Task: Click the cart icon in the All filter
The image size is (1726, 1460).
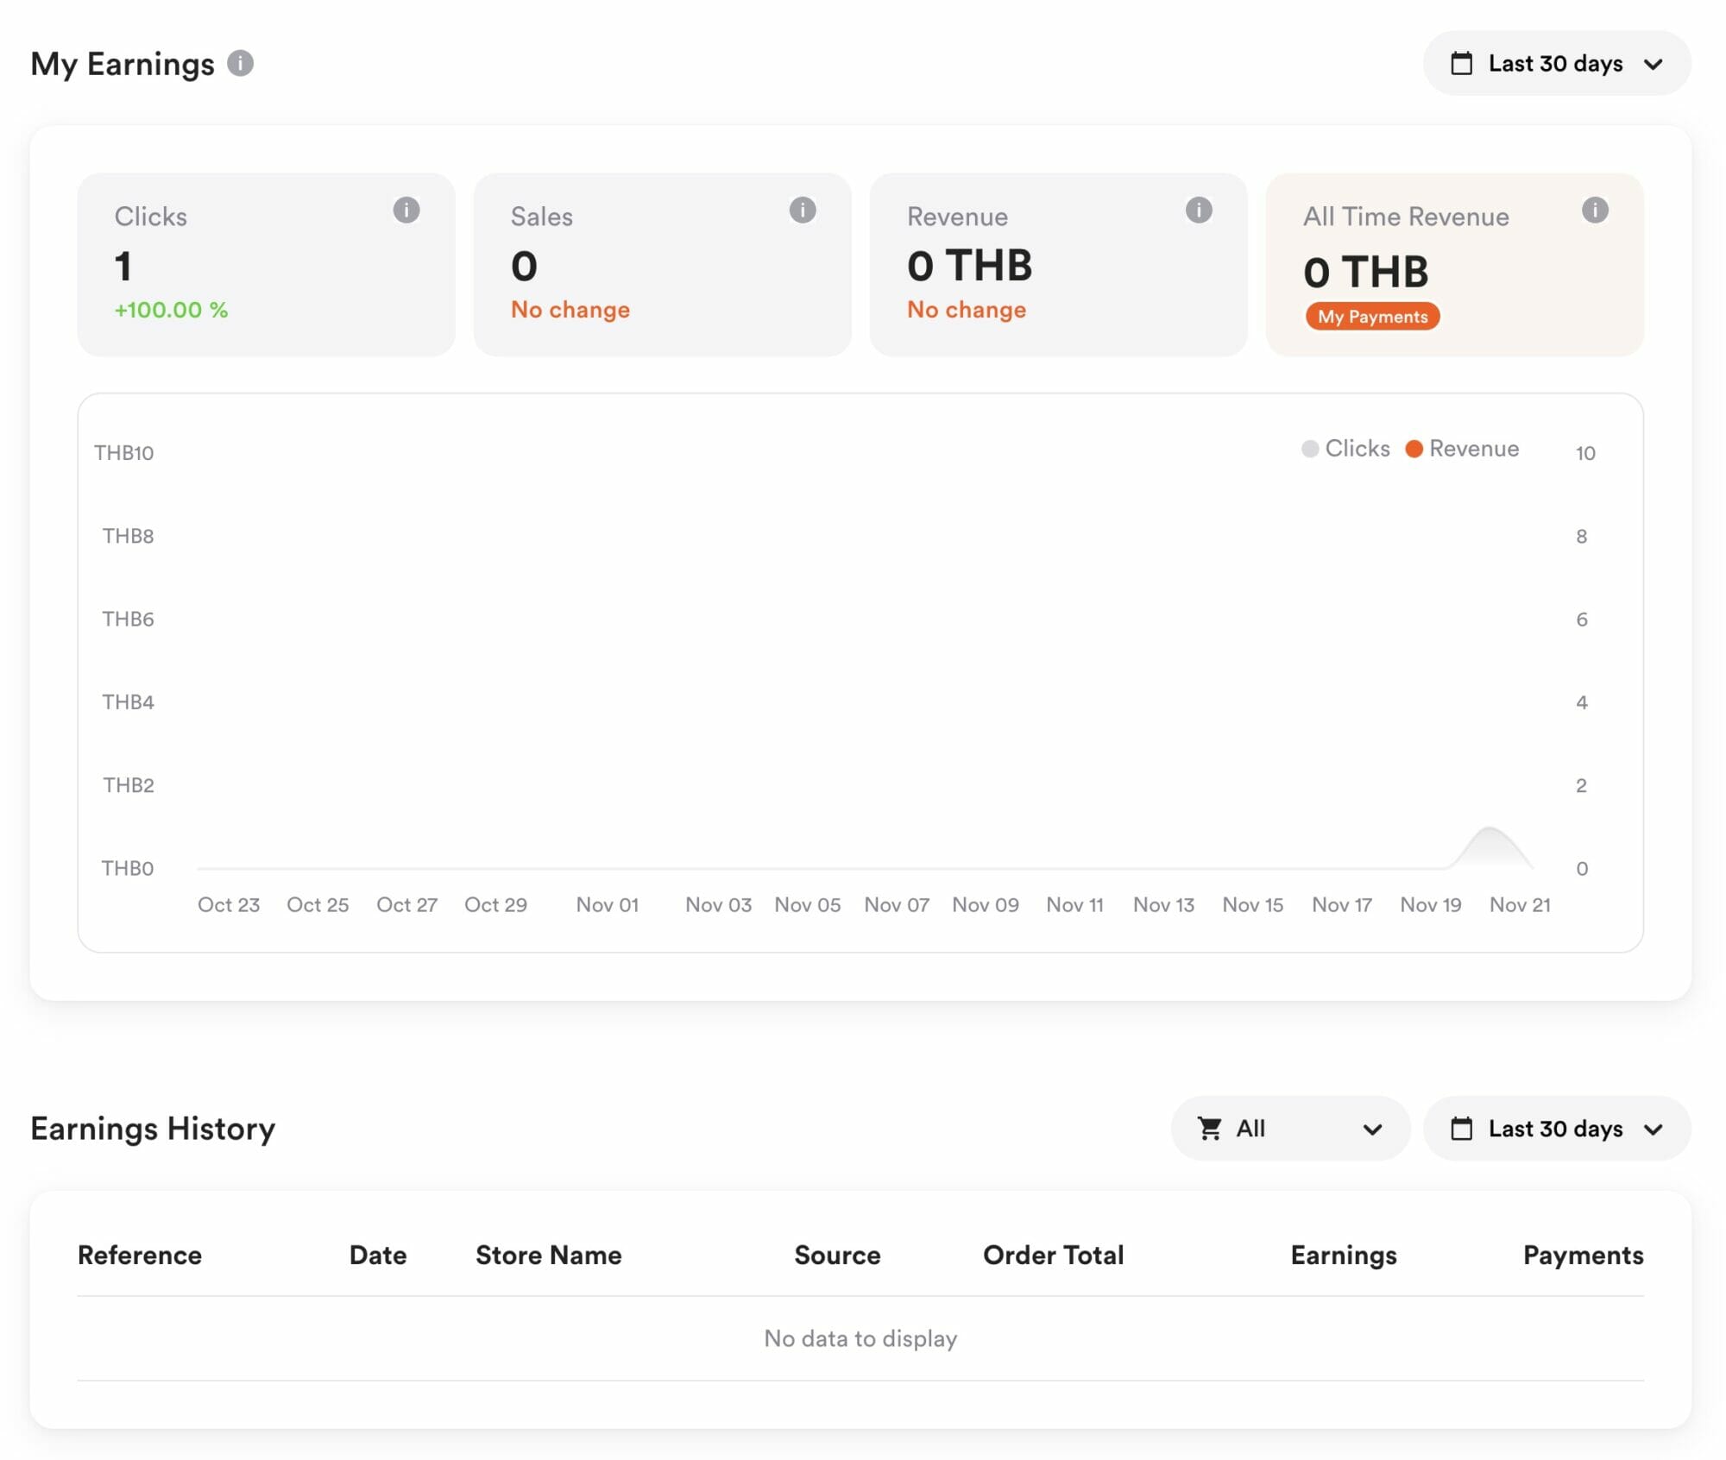Action: pos(1210,1128)
